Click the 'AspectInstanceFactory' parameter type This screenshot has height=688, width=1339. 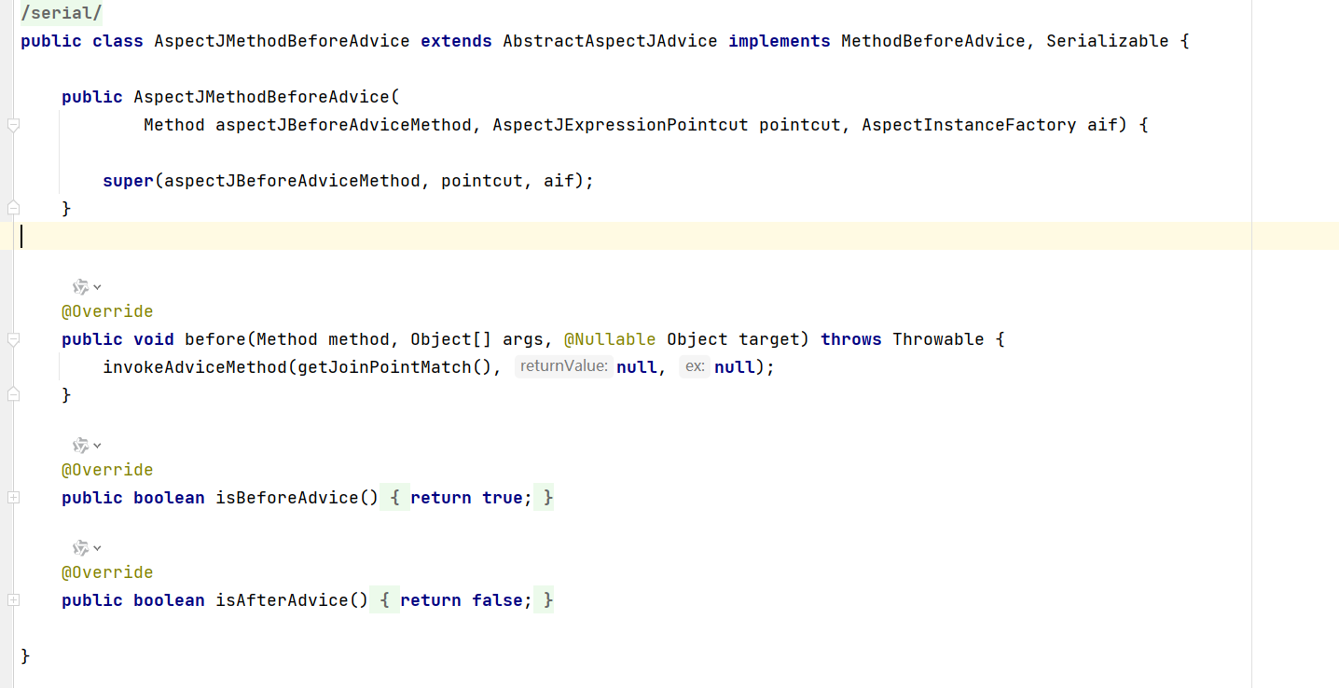click(969, 125)
